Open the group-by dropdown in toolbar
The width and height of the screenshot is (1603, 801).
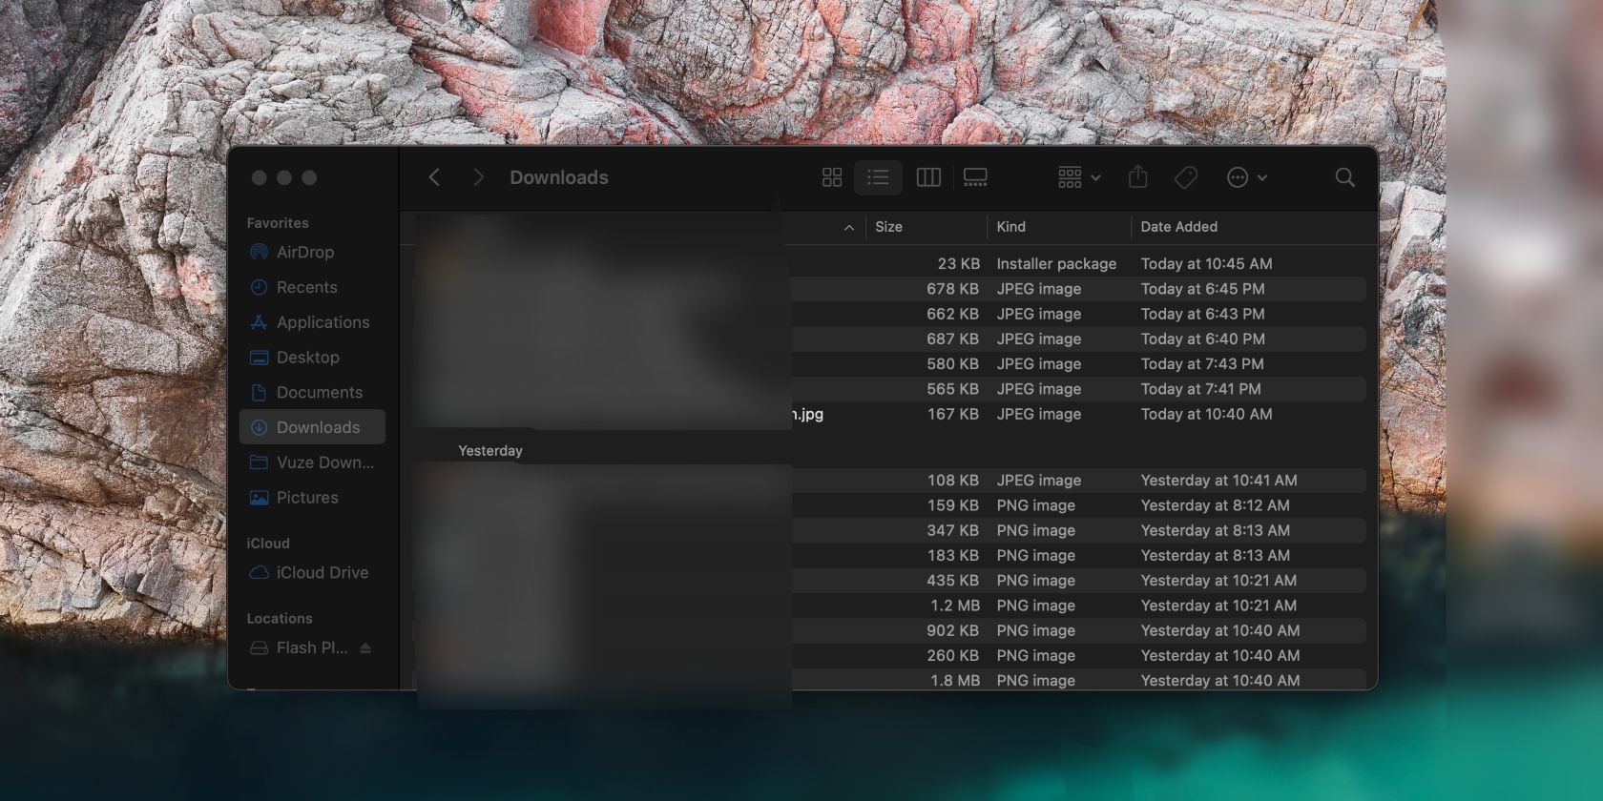tap(1079, 177)
